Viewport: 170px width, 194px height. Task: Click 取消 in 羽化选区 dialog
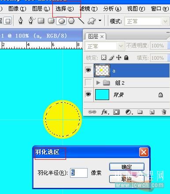(x=127, y=179)
